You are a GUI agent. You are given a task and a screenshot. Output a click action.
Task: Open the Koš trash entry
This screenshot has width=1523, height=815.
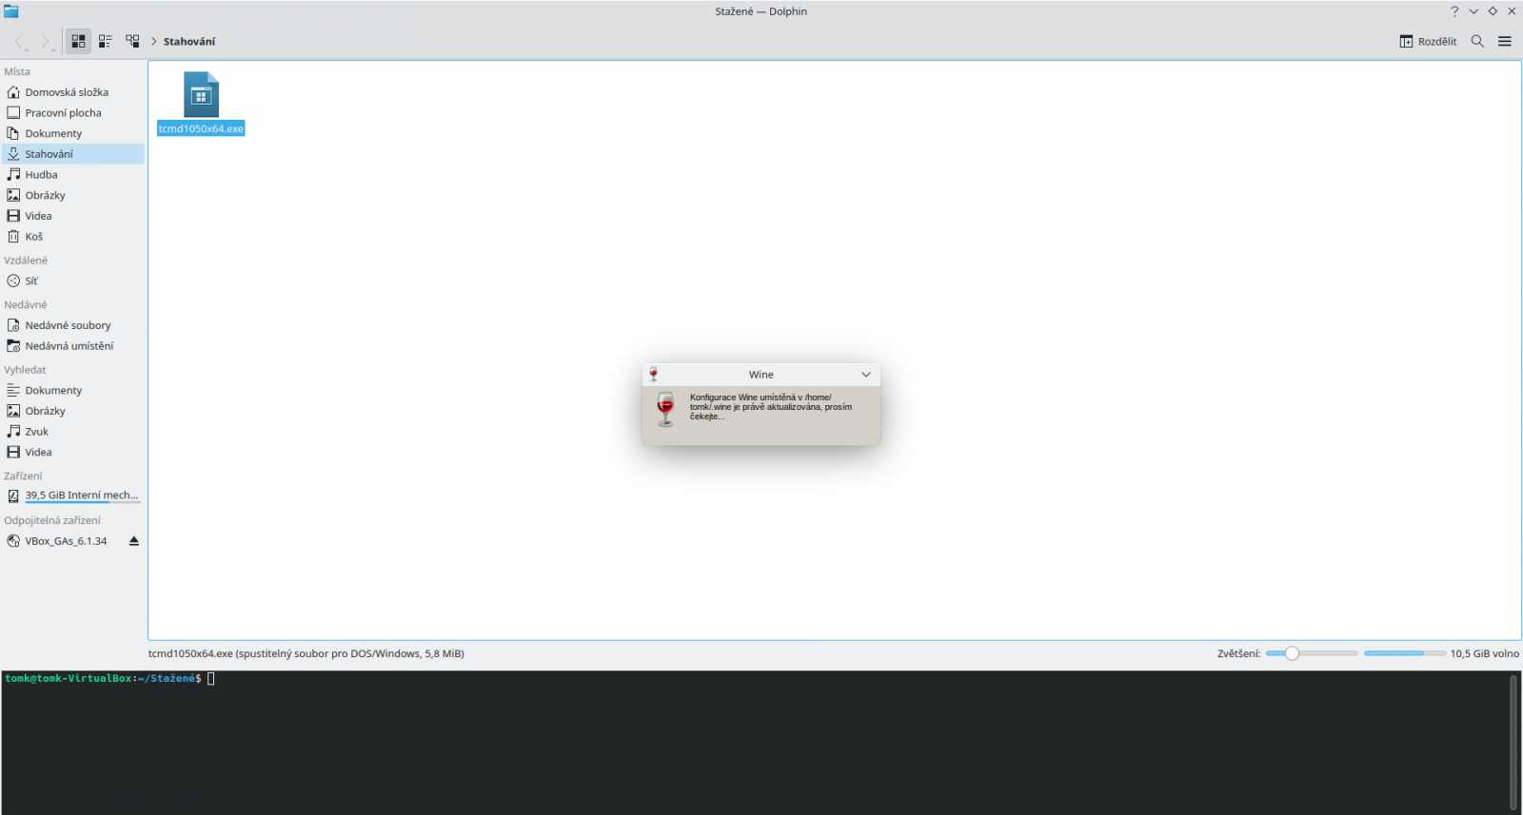click(x=72, y=237)
